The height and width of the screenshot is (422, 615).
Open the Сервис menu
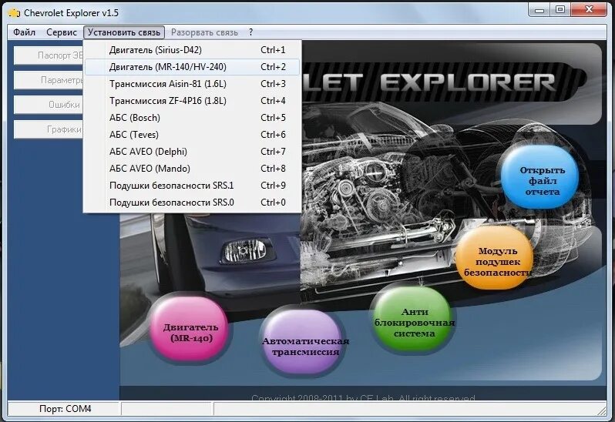(x=62, y=32)
